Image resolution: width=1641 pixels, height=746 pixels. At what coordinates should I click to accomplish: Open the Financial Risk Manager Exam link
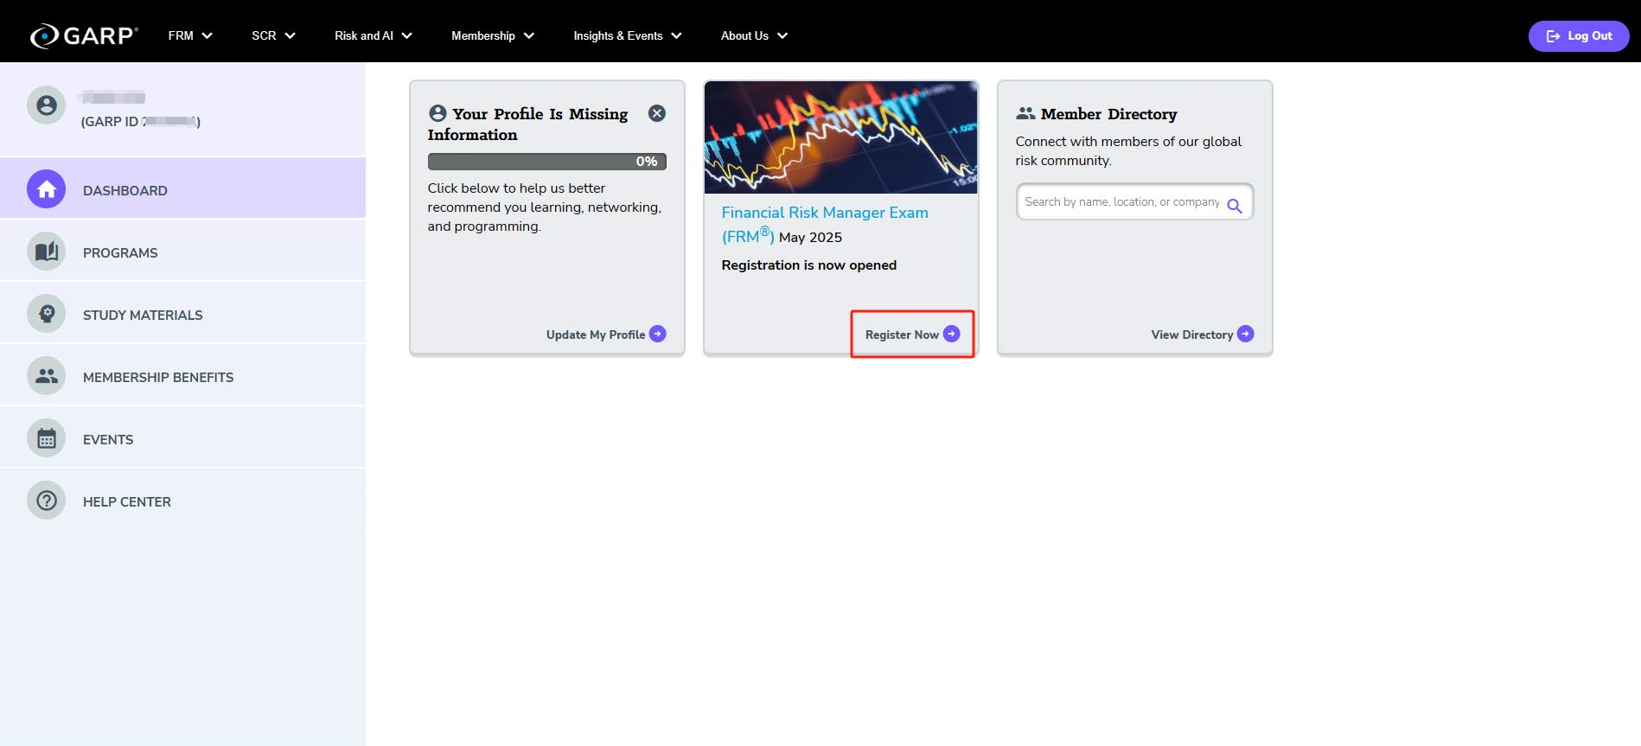tap(825, 224)
